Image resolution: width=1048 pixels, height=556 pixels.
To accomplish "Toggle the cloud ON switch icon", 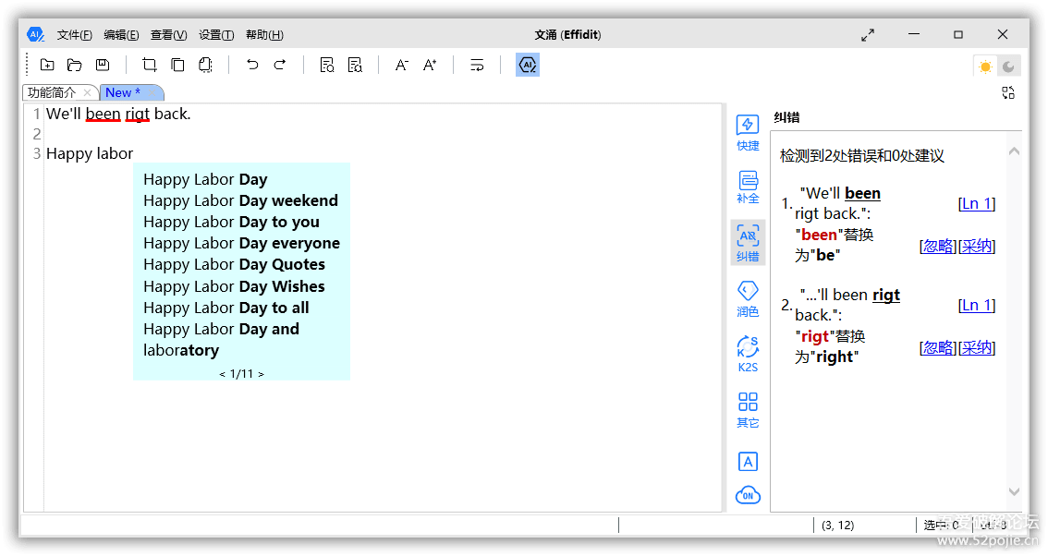I will 748,494.
